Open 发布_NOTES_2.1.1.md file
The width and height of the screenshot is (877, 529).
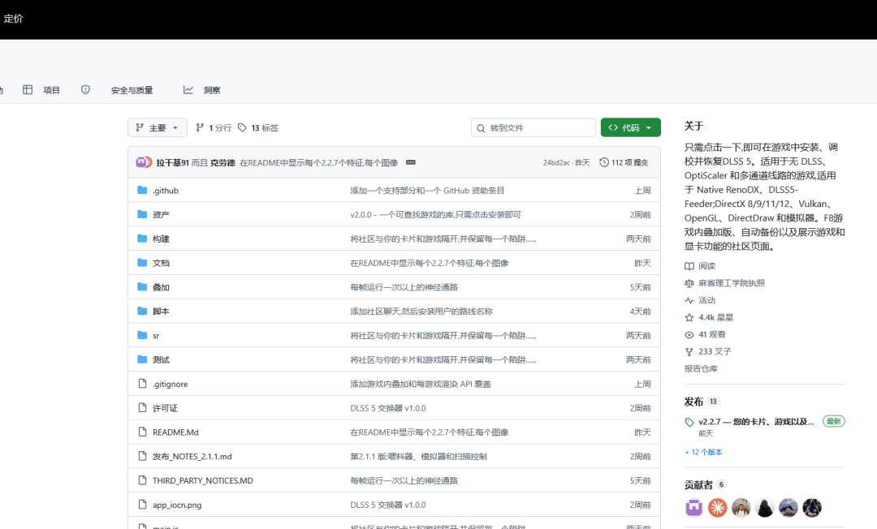point(192,456)
